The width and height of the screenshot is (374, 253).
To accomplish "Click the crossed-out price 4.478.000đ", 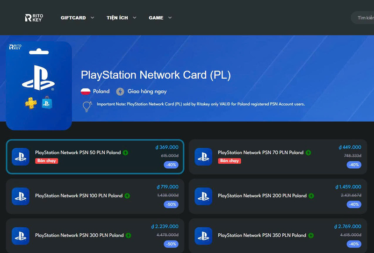I will (x=167, y=235).
